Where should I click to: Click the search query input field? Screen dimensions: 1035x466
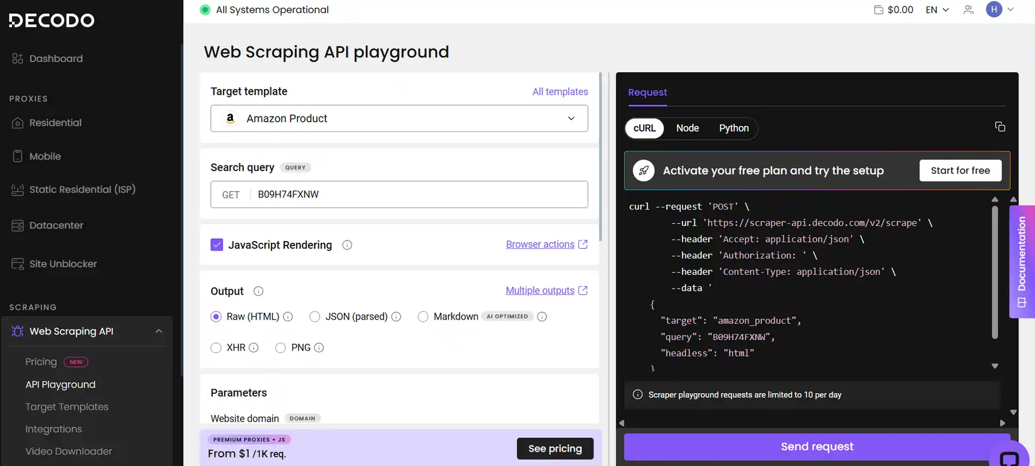(399, 195)
